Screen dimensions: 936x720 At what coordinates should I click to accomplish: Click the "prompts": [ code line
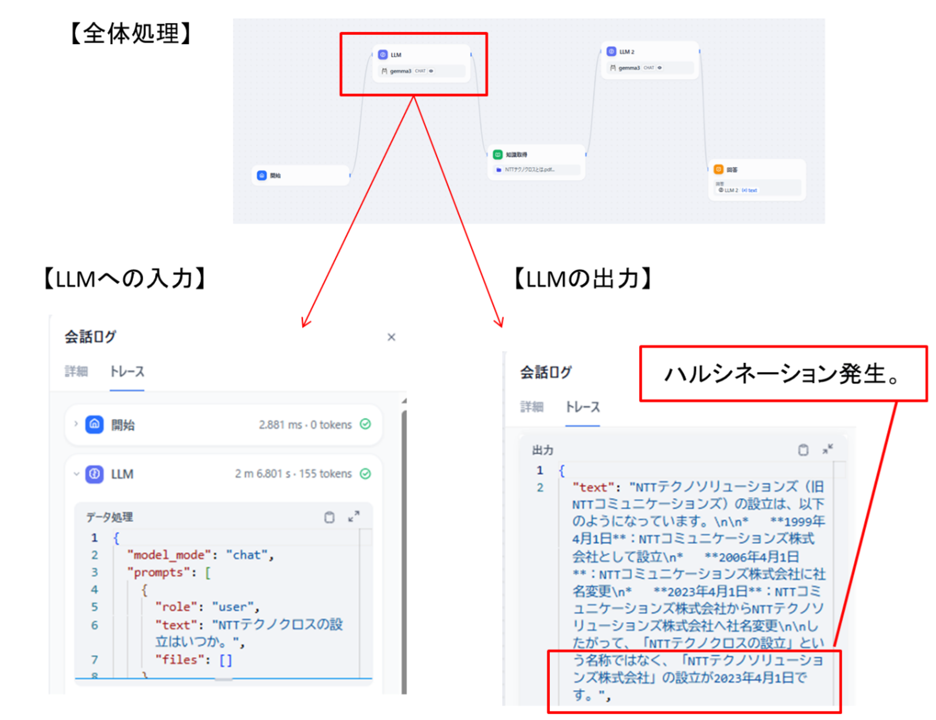tap(169, 572)
